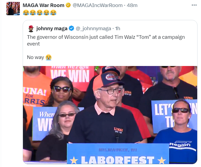Open the @MAGAIncWarRoom handle link
The width and height of the screenshot is (201, 167).
98,5
